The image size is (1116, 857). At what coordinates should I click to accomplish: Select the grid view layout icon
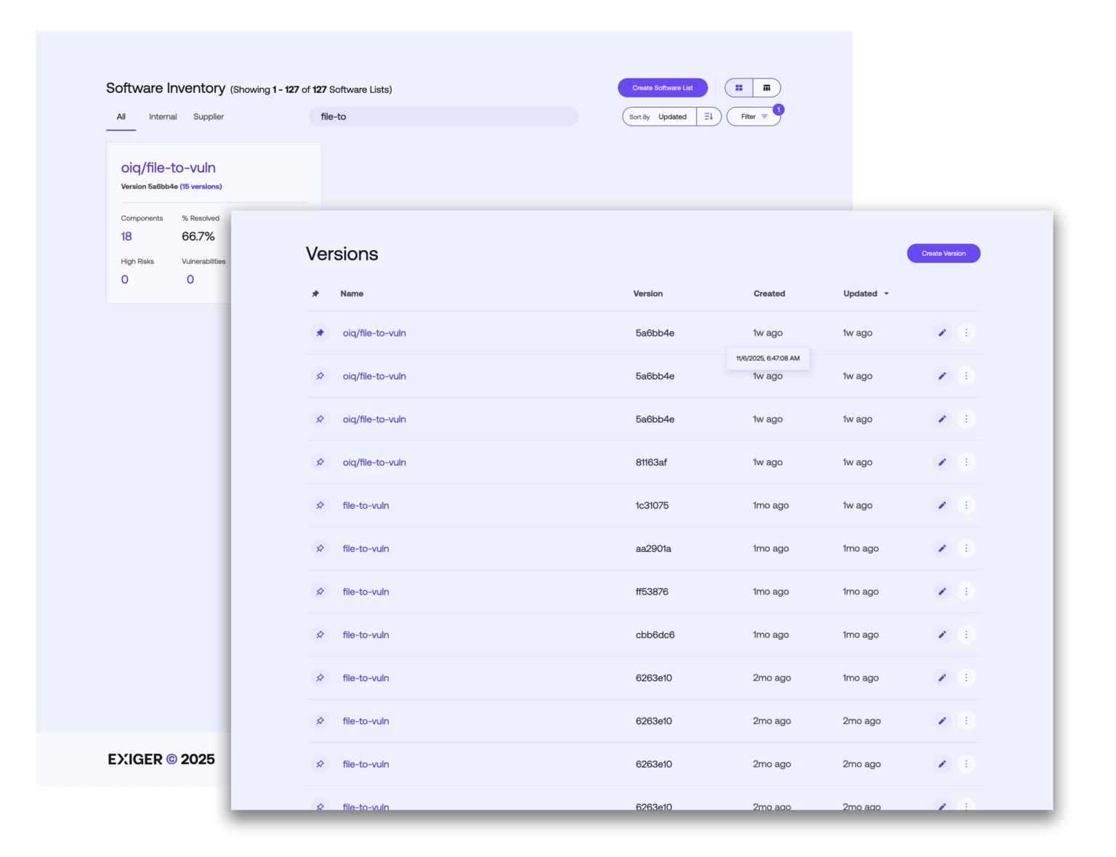[x=739, y=87]
